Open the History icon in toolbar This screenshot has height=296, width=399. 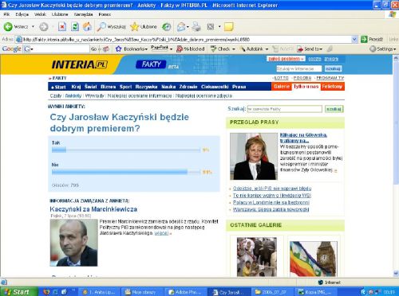click(x=167, y=26)
